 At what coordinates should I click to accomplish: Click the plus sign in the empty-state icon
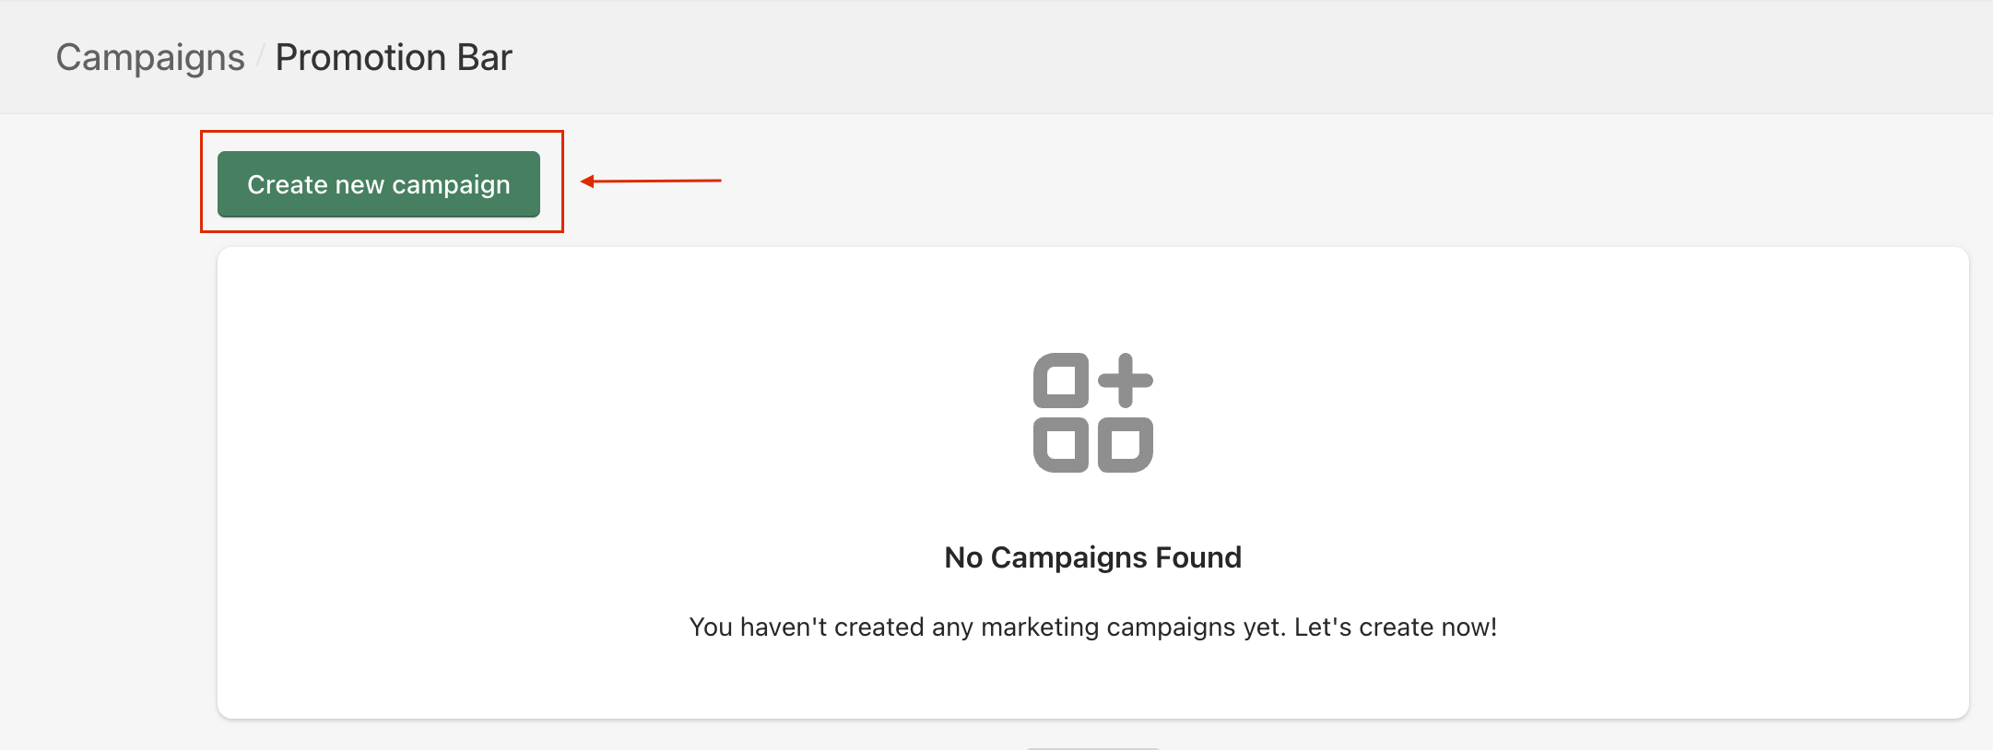pyautogui.click(x=1125, y=380)
